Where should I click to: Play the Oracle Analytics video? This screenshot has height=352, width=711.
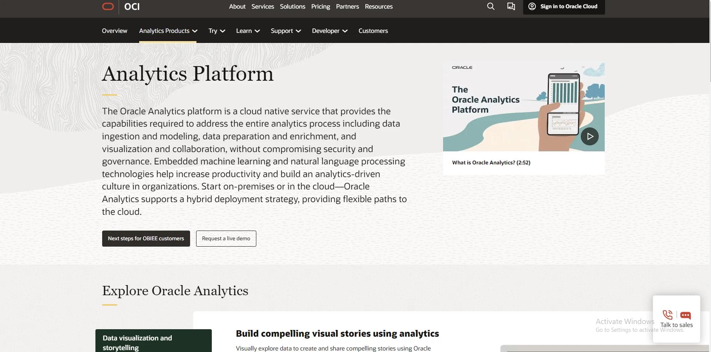[589, 136]
